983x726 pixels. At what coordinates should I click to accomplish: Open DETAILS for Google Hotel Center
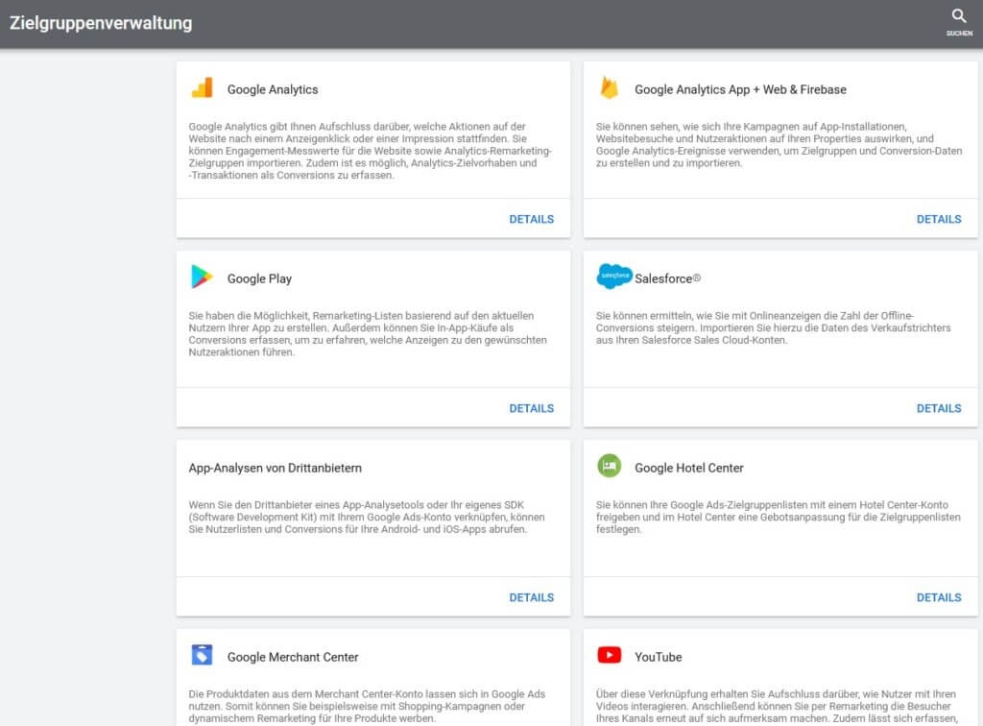click(x=938, y=597)
